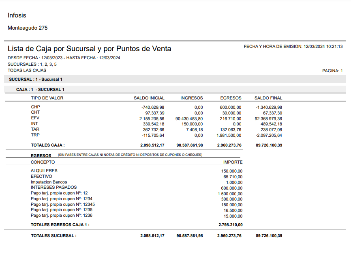Image resolution: width=351 pixels, height=259 pixels.
Task: Click the PAGINA: 1 indicator
Action: [x=332, y=71]
